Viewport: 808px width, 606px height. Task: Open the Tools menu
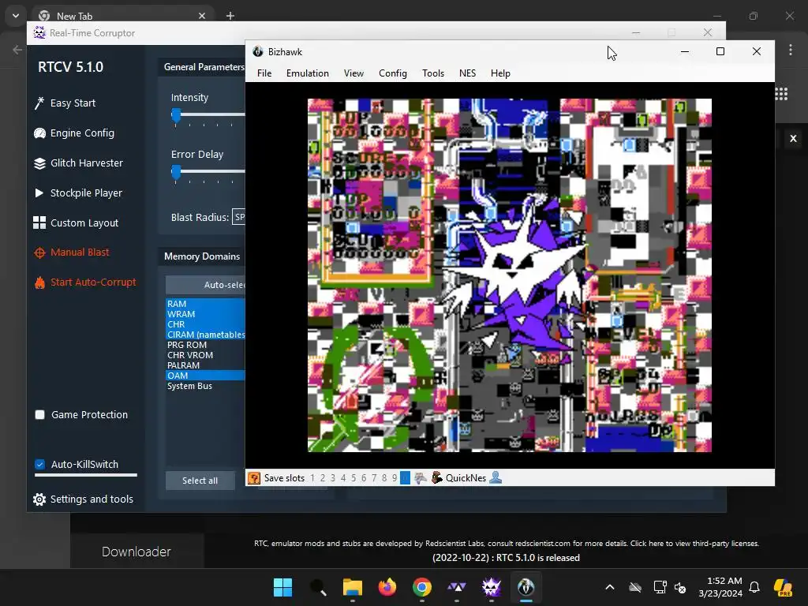(433, 73)
